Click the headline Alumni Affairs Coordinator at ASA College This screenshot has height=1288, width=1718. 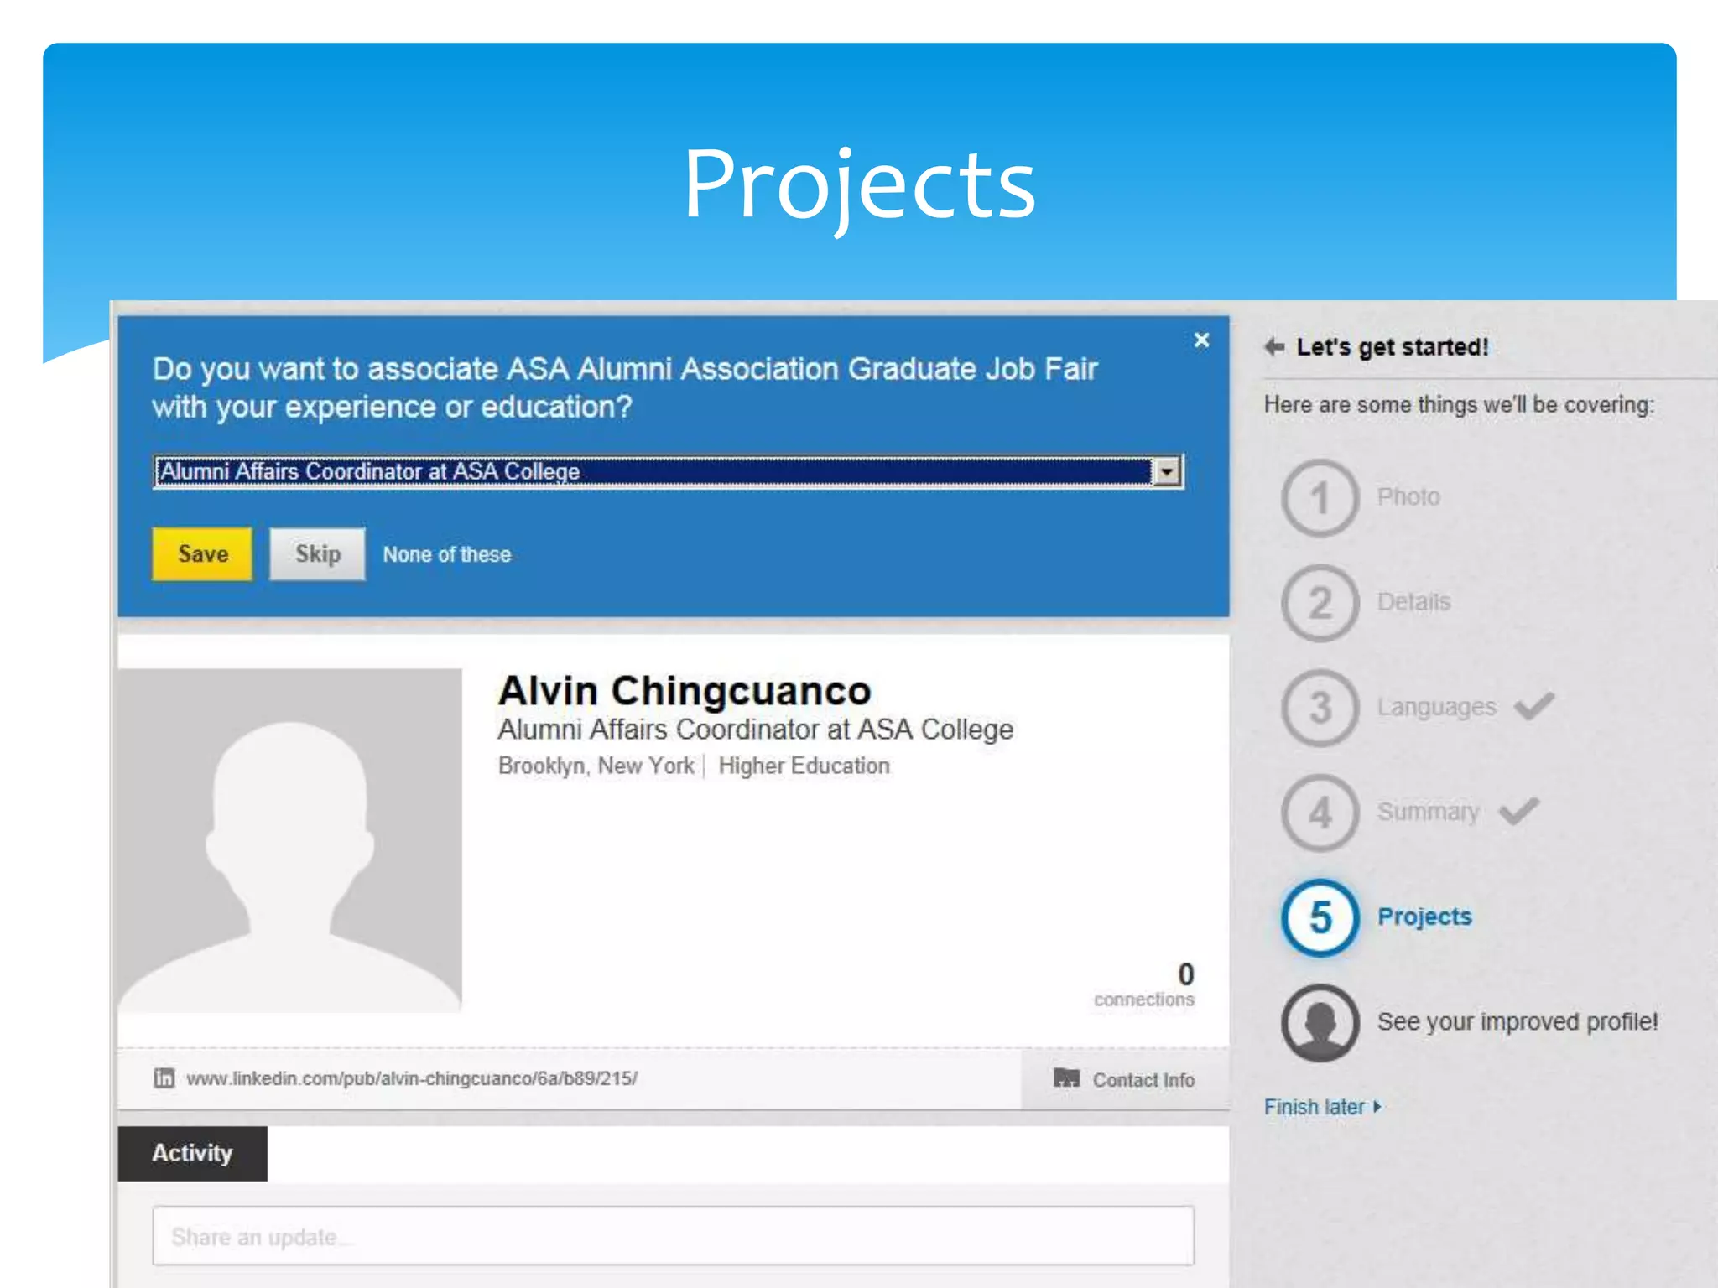tap(755, 730)
